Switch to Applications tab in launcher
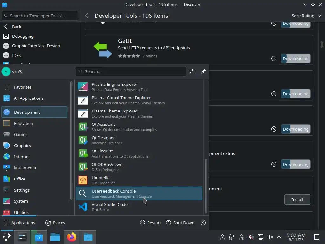The height and width of the screenshot is (244, 325). [19, 223]
